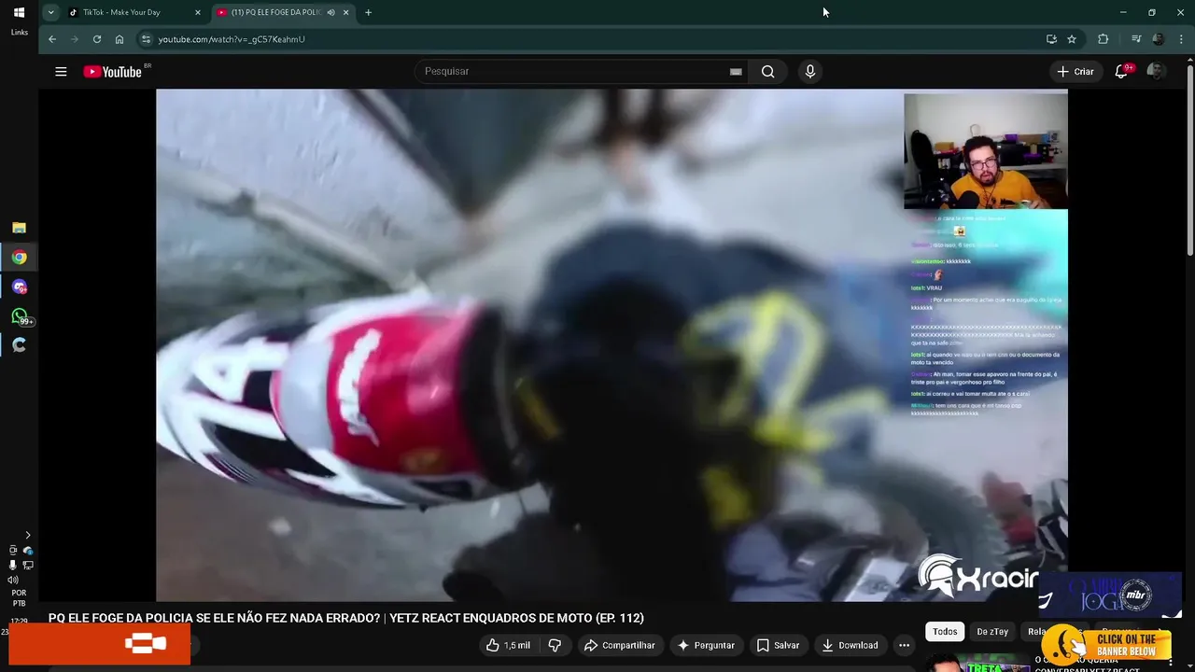
Task: Open WhatsApp with 99+ badge on taskbar
Action: pos(19,316)
